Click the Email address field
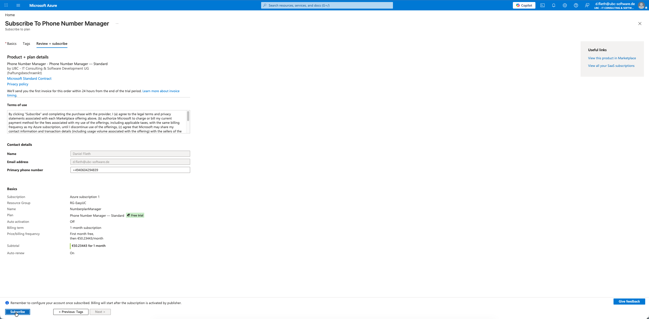The image size is (649, 319). [x=130, y=162]
